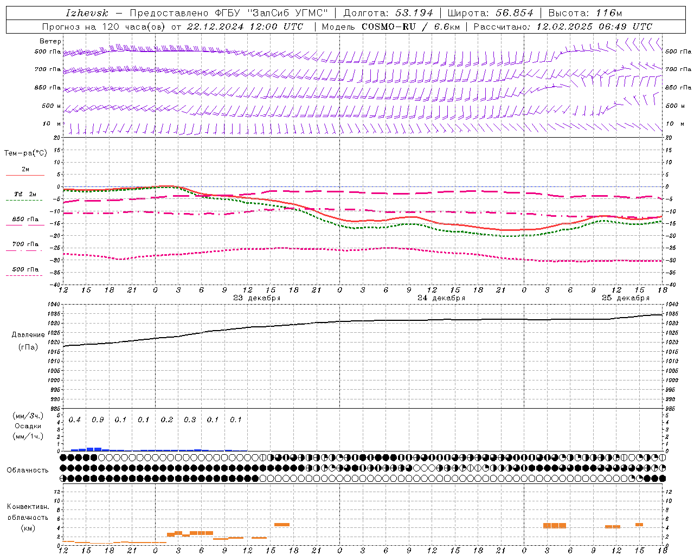694x555 pixels.
Task: Click the 0.9 precipitation value
Action: 98,420
